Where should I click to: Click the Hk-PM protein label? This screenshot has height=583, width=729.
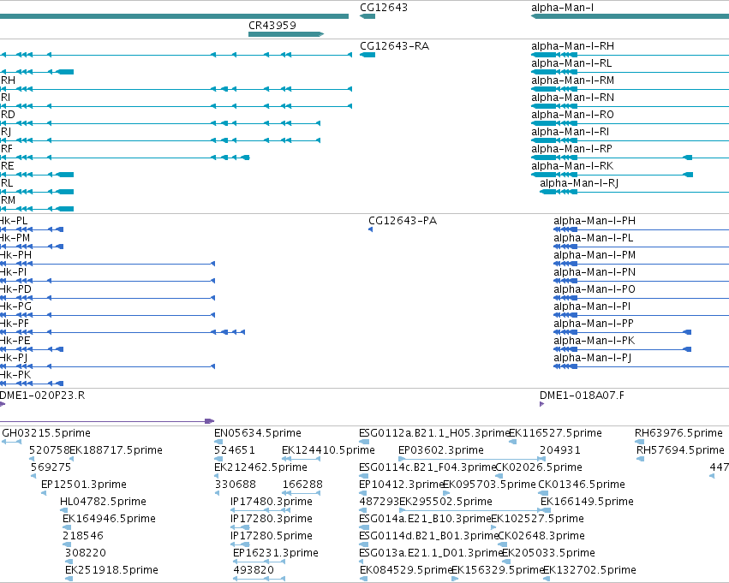(x=15, y=238)
